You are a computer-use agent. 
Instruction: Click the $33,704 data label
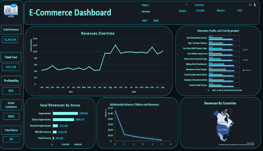59,138
